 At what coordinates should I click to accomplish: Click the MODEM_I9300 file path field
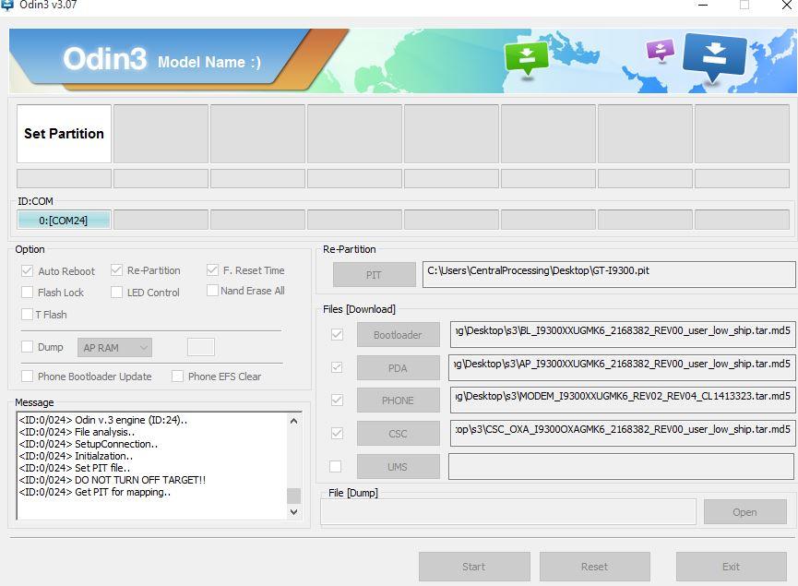coord(623,401)
